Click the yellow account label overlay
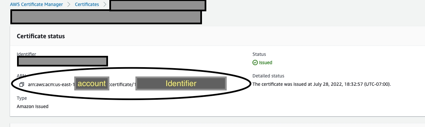Screen dimensions: 425x127 92,84
